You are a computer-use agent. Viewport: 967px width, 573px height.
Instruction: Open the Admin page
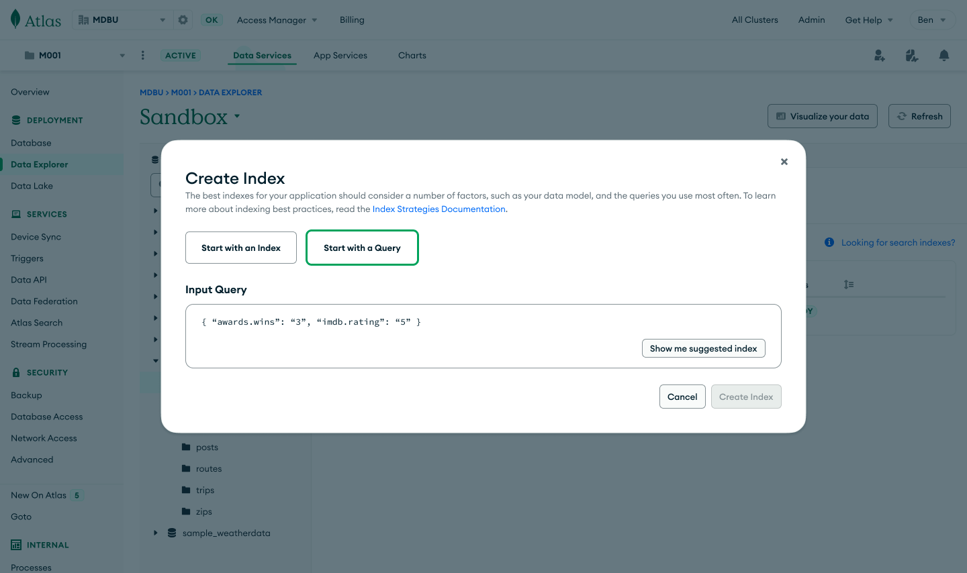pyautogui.click(x=811, y=20)
